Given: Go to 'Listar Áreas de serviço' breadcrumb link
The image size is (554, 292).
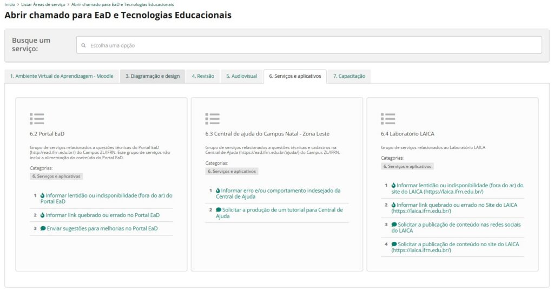Looking at the screenshot, I should [x=43, y=4].
